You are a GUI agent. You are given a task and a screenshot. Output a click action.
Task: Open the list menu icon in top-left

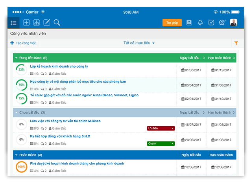tap(14, 23)
